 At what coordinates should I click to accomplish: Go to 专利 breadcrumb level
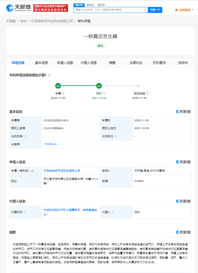(x=23, y=21)
